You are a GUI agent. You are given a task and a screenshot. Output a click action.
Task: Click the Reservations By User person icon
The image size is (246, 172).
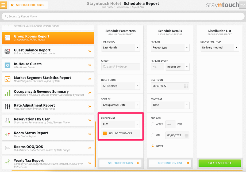click(7, 121)
